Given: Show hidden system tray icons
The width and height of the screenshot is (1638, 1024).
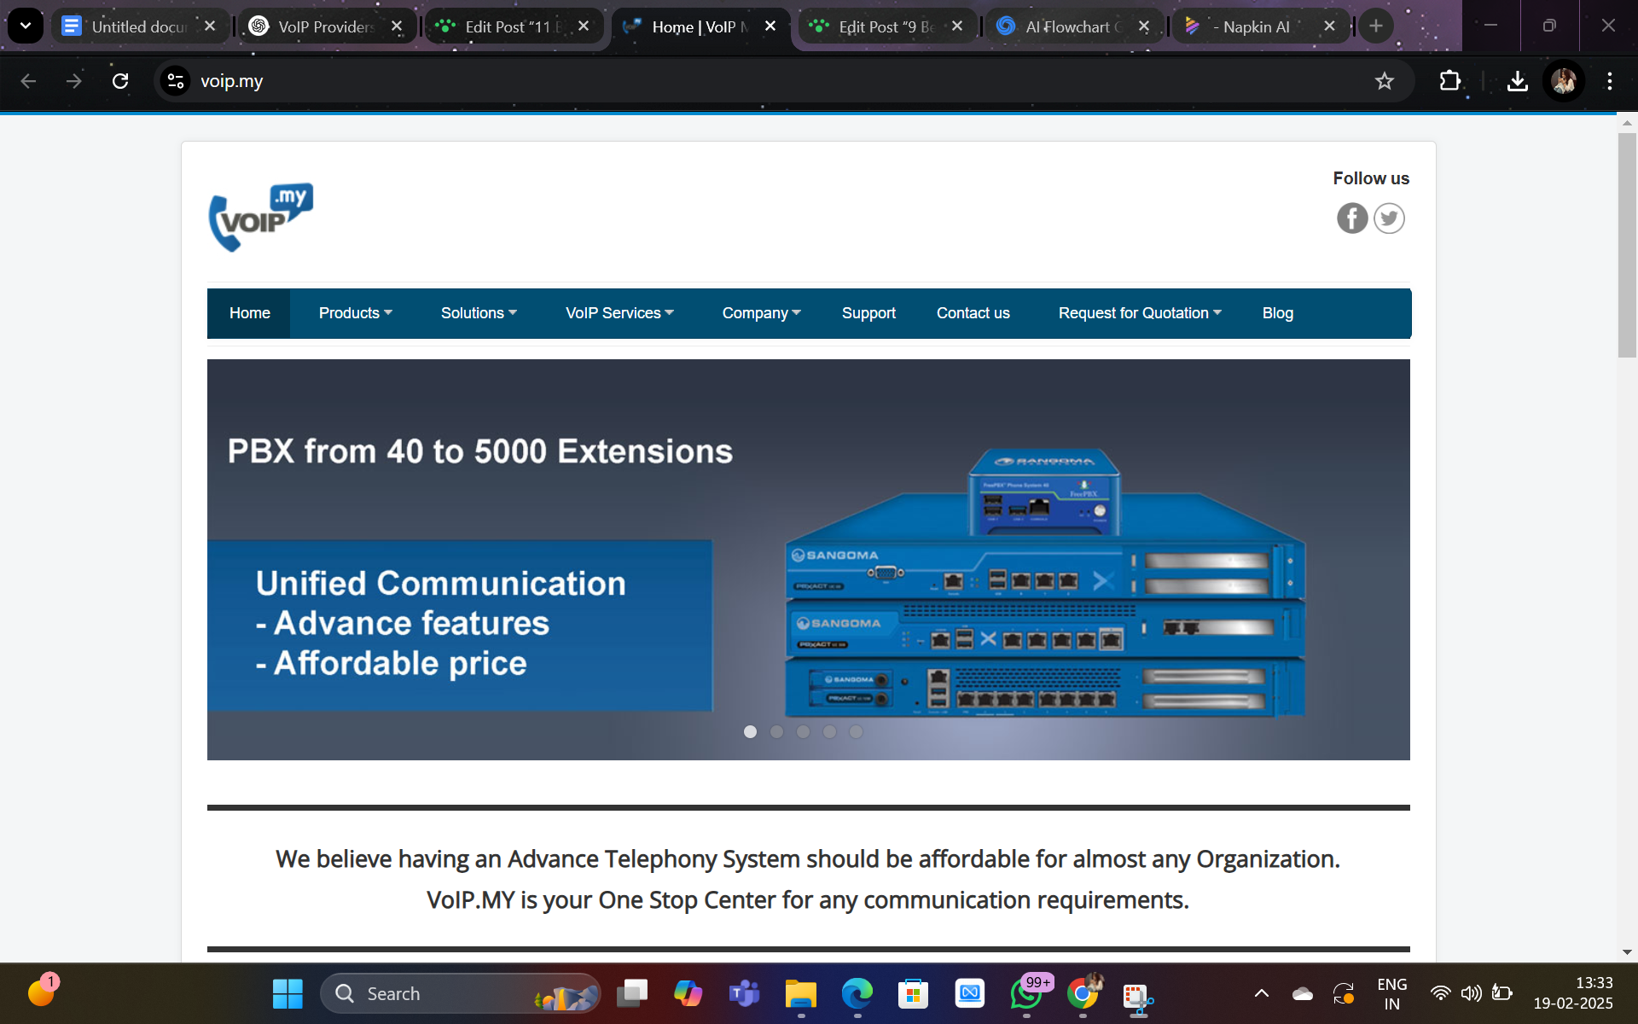Looking at the screenshot, I should [1261, 993].
